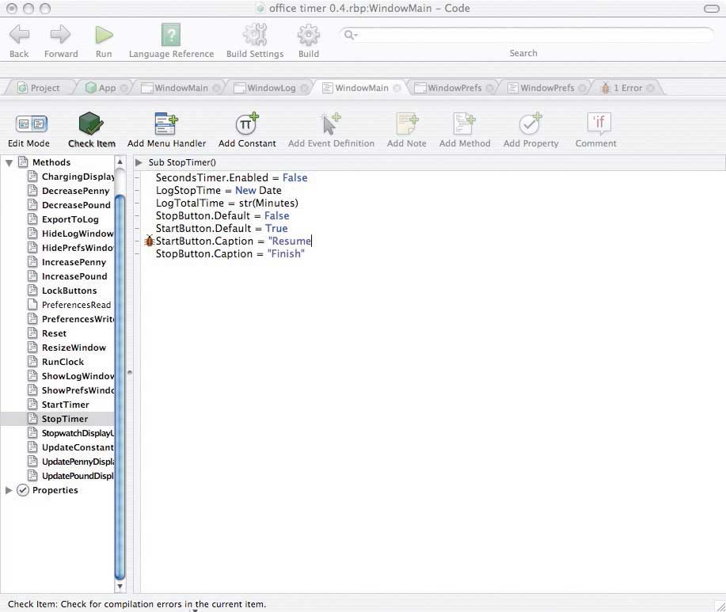726x612 pixels.
Task: Click the Comment icon
Action: 595,124
